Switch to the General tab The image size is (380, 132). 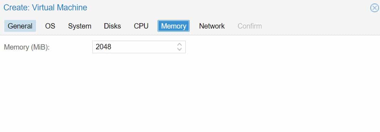point(20,26)
